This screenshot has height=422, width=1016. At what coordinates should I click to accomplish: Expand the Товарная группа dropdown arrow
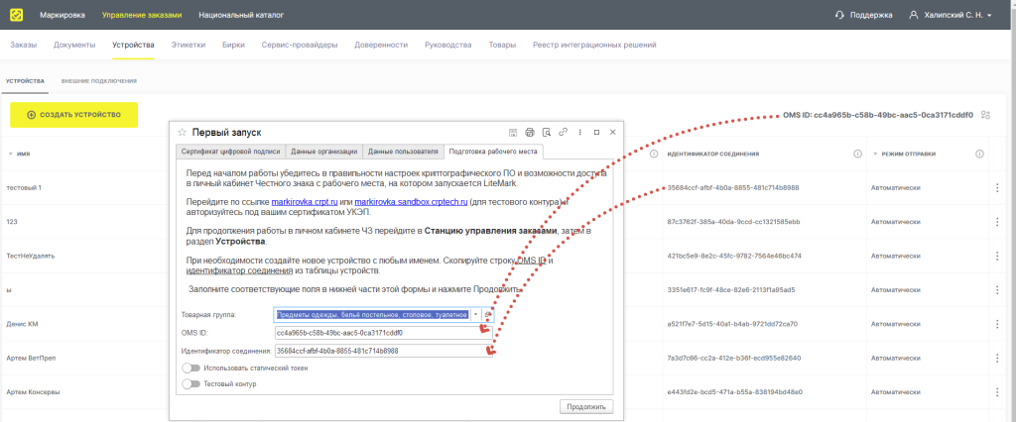coord(475,315)
